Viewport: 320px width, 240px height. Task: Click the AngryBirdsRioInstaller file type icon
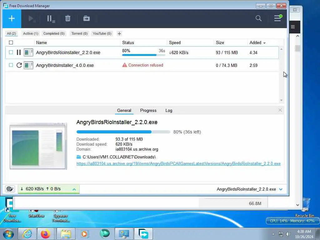tap(28, 52)
